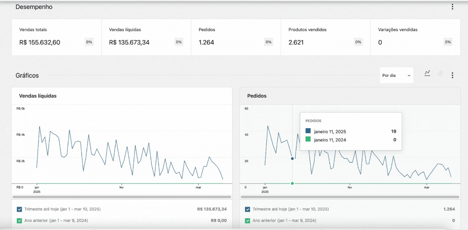This screenshot has width=468, height=230.
Task: Click the Vendas líquidas chart horizontal scrollbar
Action: click(122, 197)
